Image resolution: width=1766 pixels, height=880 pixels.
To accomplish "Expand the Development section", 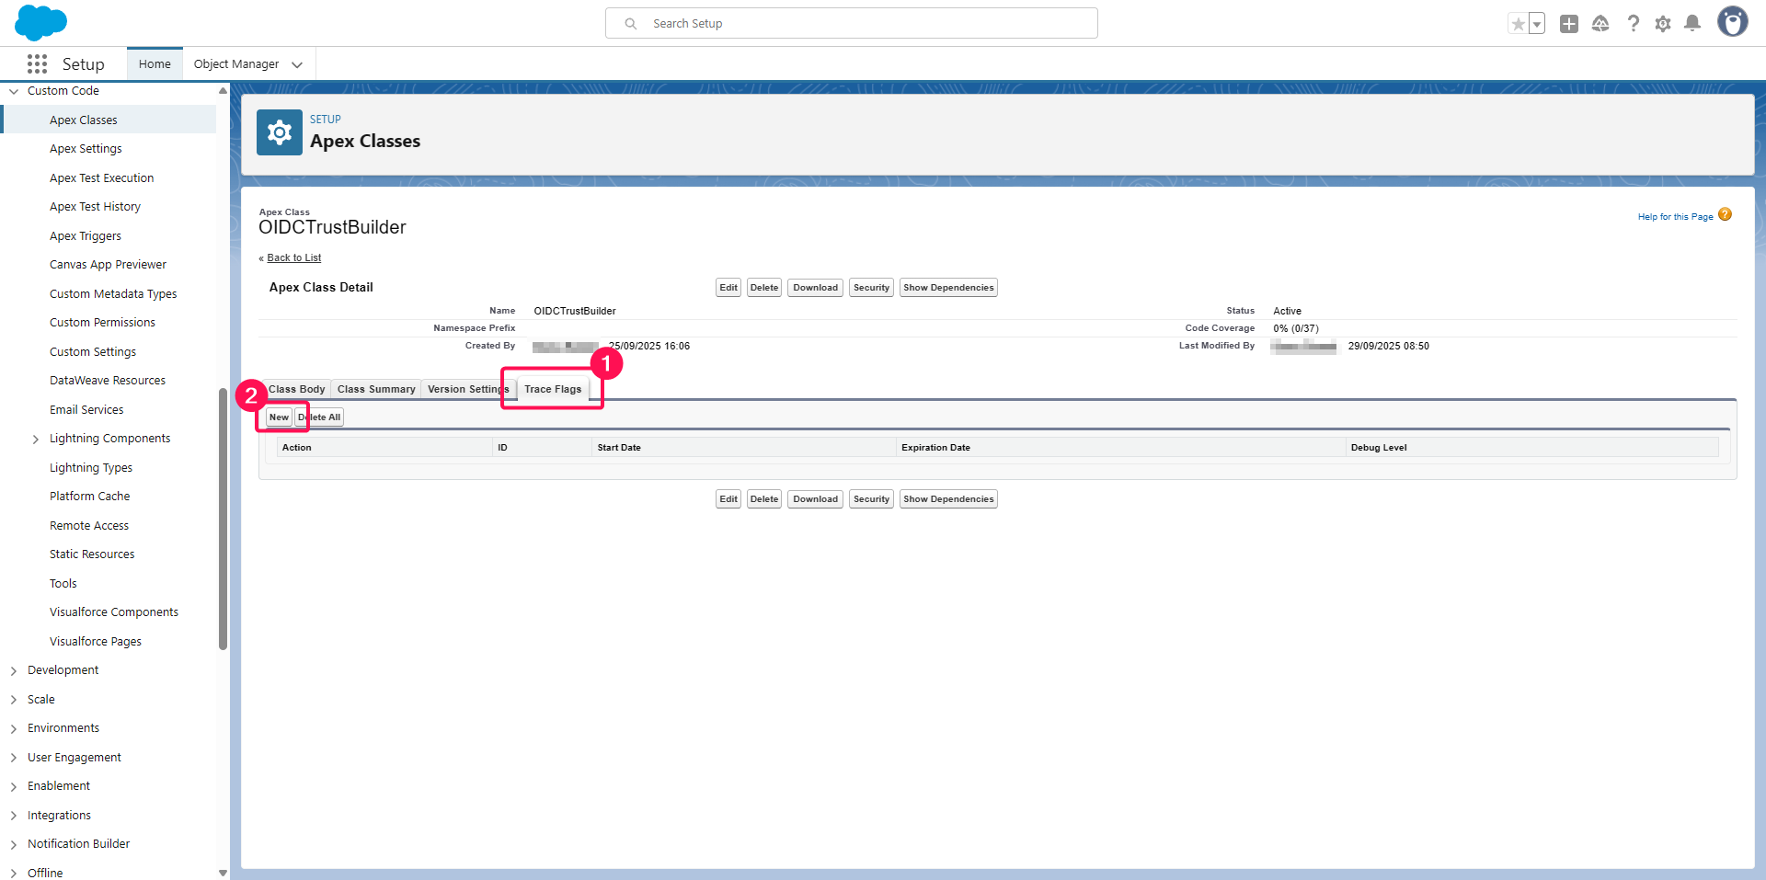I will [x=14, y=671].
